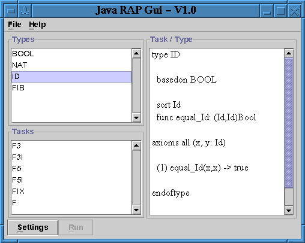Image resolution: width=305 pixels, height=243 pixels.
Task: Select task F5I in Tasks list
Action: coord(71,180)
